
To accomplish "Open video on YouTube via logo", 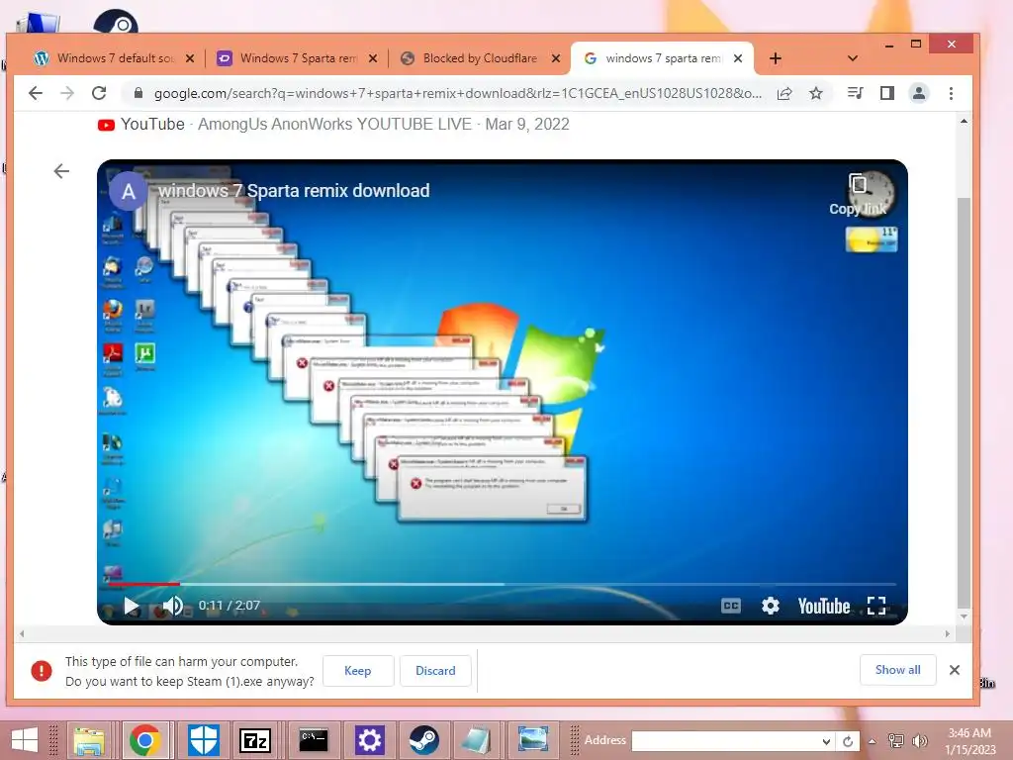I will [824, 606].
